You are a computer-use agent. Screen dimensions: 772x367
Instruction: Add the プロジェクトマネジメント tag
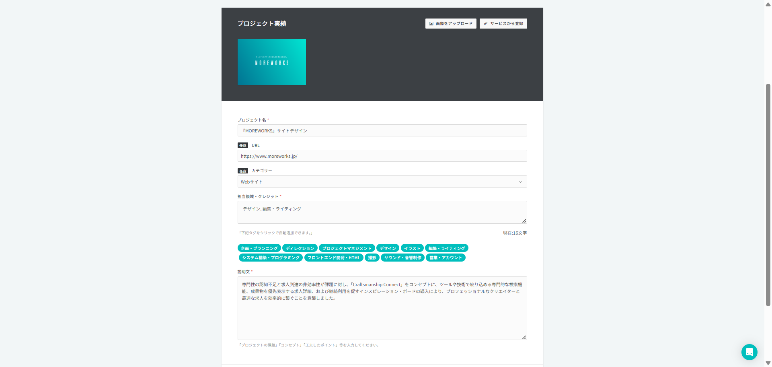click(347, 248)
